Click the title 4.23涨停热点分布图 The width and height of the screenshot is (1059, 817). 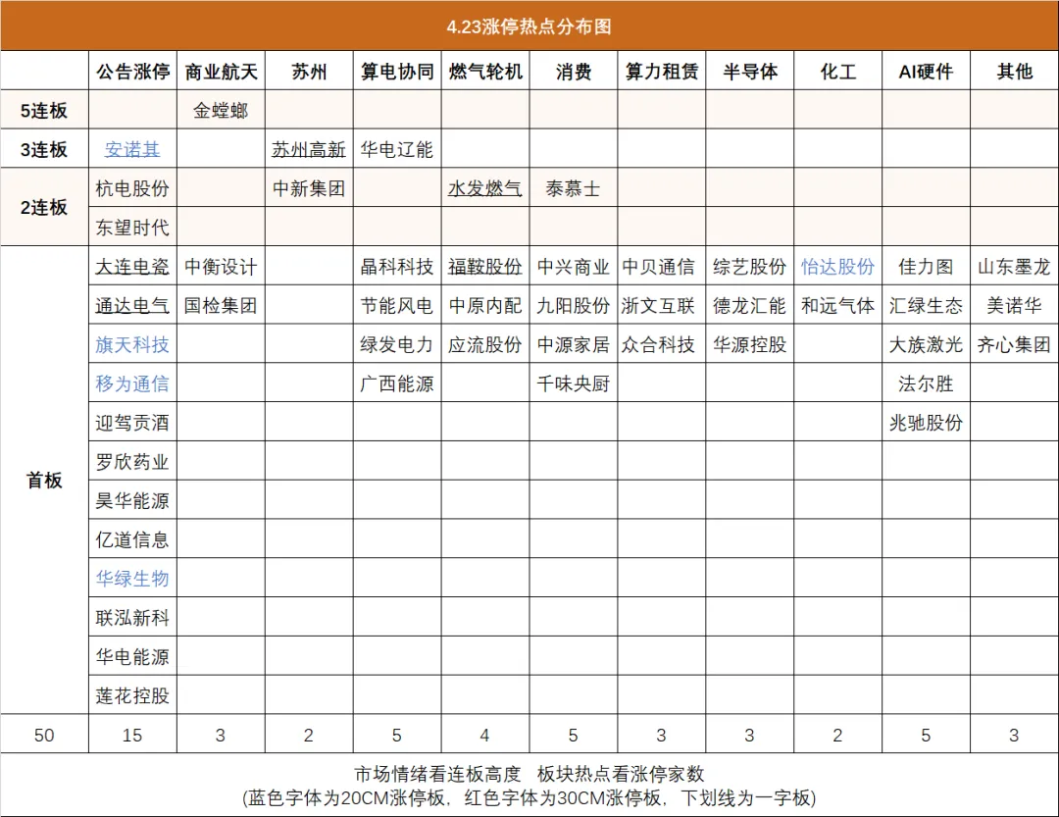[529, 26]
